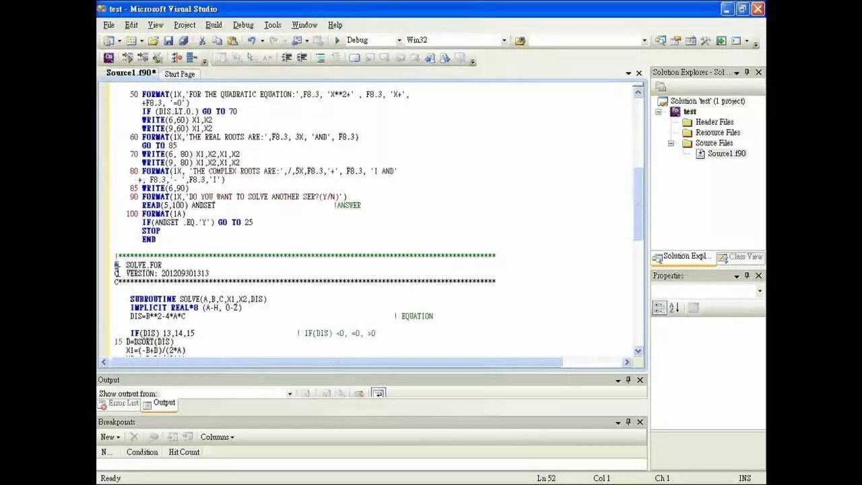
Task: Click the Copy icon
Action: click(217, 40)
